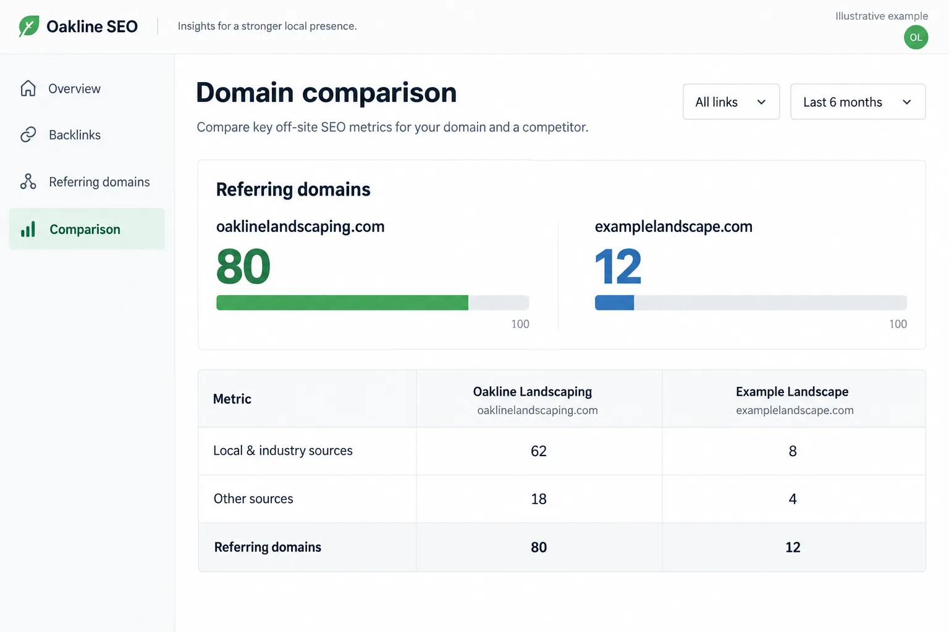The width and height of the screenshot is (949, 632).
Task: Open the Last 6 months dropdown
Action: [858, 102]
